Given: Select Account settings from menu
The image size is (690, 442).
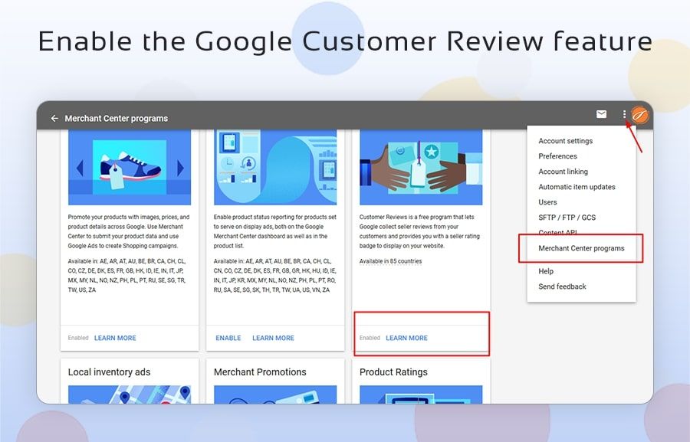Looking at the screenshot, I should point(565,141).
